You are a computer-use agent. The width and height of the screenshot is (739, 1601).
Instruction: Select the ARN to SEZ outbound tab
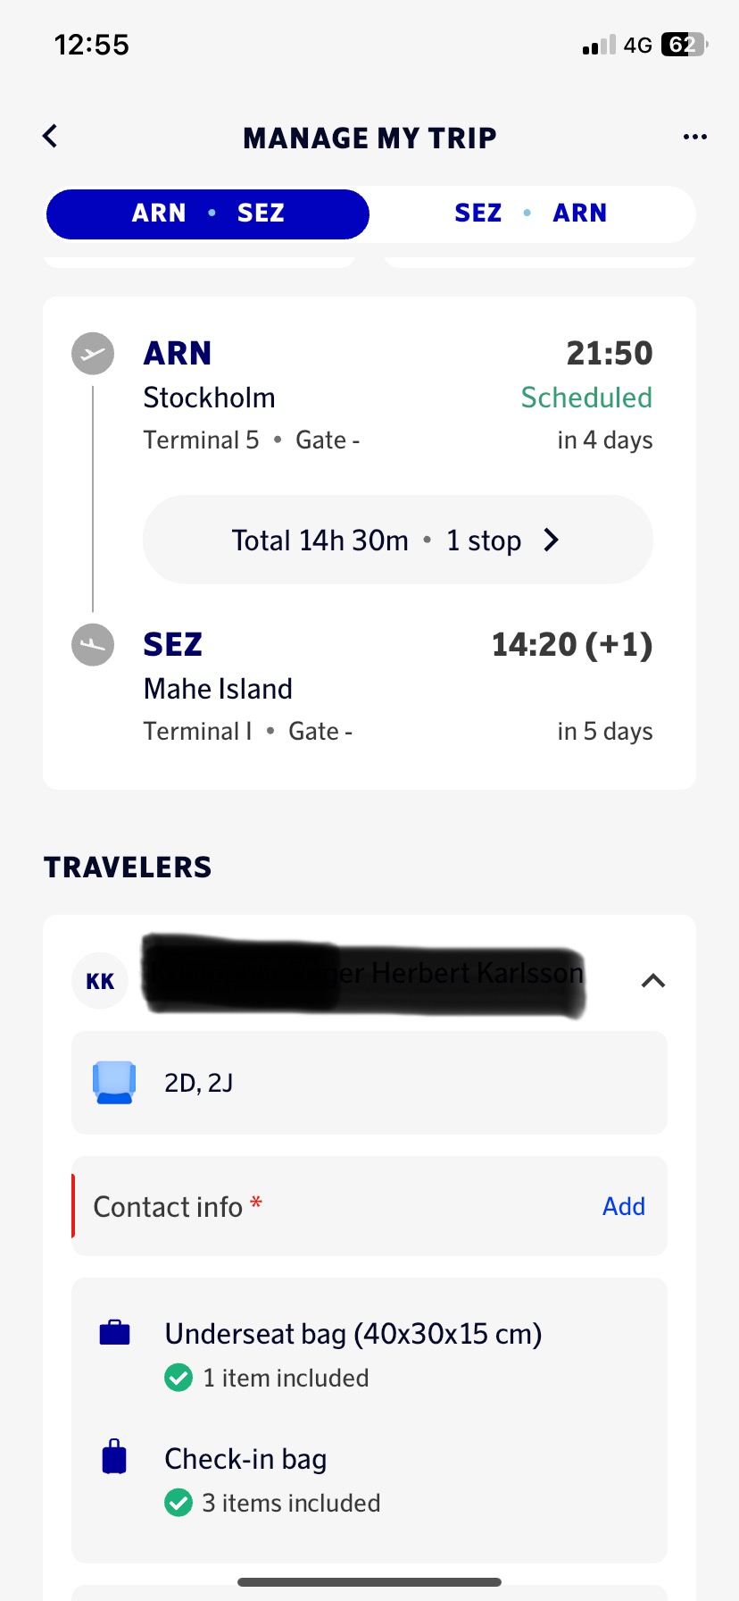208,214
